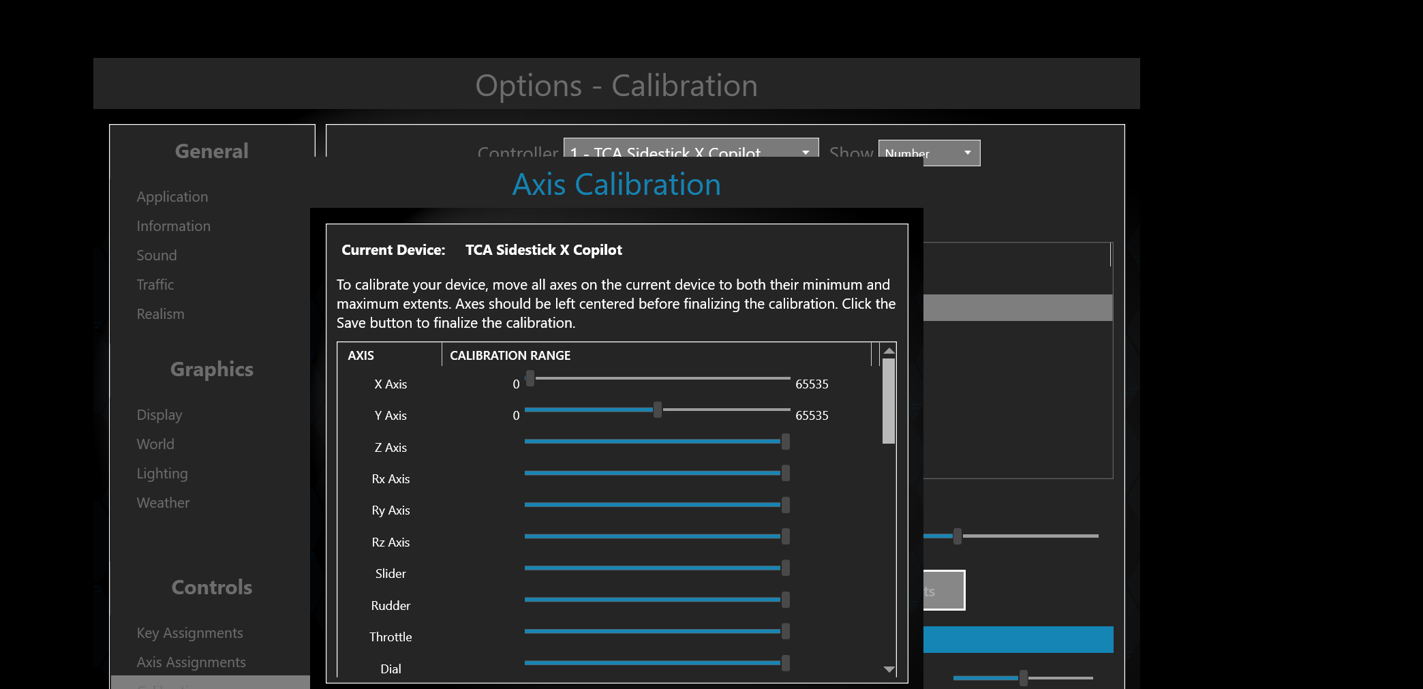Open Traffic options in the sidebar
1423x689 pixels.
click(155, 285)
